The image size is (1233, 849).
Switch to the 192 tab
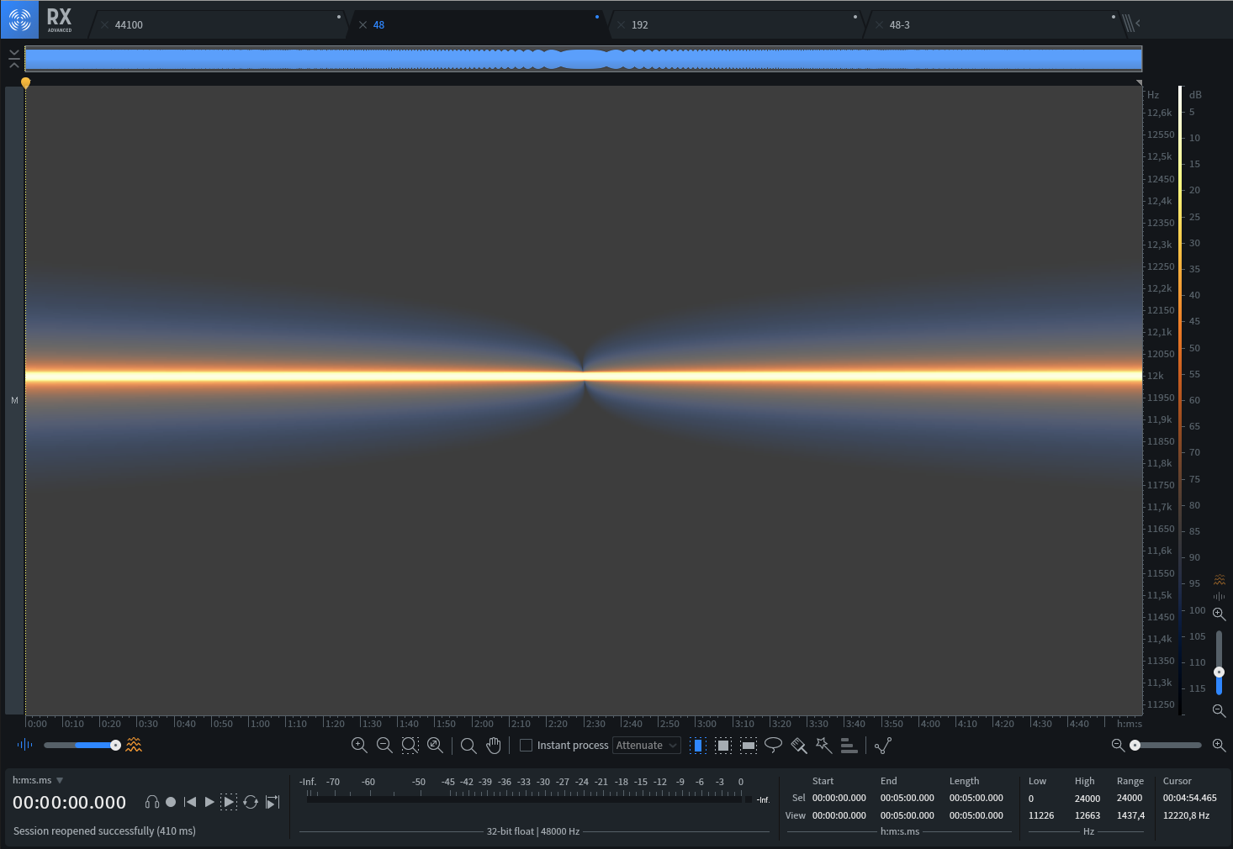pyautogui.click(x=737, y=25)
